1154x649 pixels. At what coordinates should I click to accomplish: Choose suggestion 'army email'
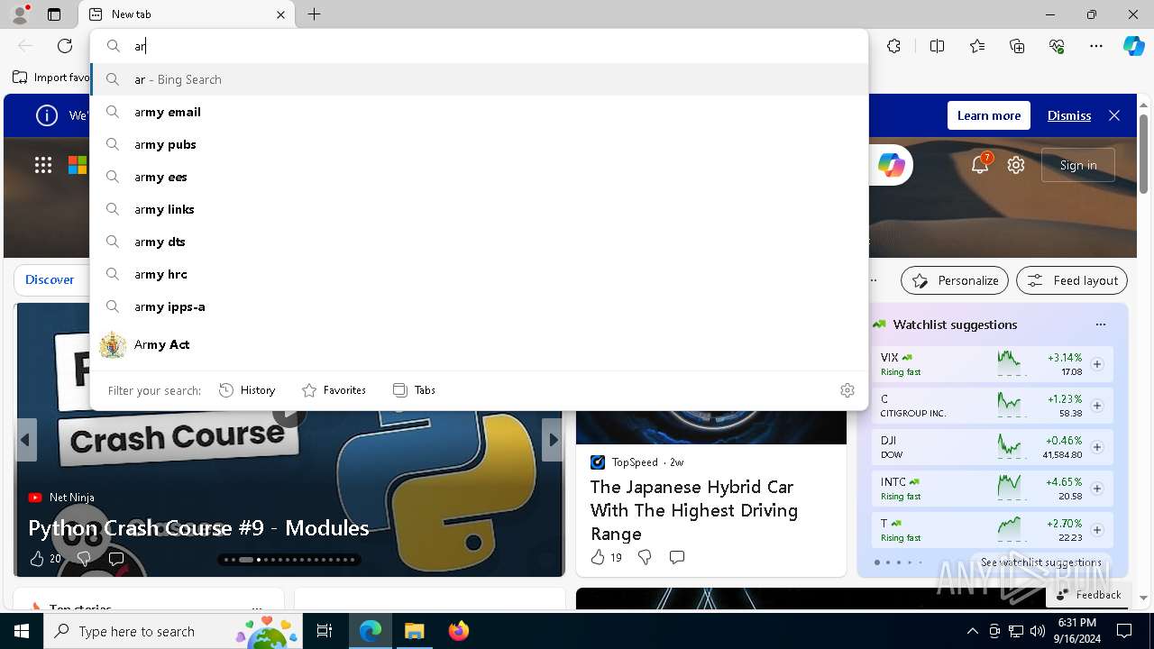click(x=480, y=112)
